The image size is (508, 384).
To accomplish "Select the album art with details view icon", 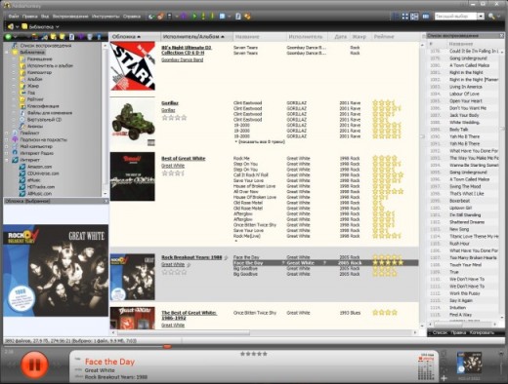I will click(414, 17).
